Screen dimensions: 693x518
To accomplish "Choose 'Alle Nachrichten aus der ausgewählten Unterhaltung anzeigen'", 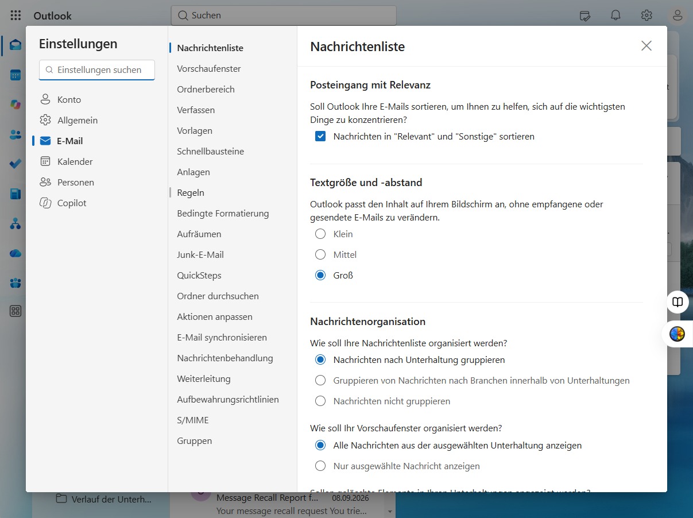I will [x=320, y=446].
